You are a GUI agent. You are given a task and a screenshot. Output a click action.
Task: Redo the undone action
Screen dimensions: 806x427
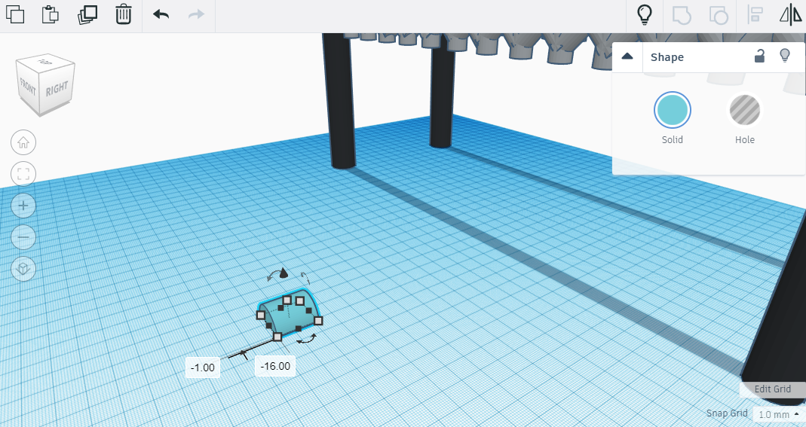pos(196,14)
